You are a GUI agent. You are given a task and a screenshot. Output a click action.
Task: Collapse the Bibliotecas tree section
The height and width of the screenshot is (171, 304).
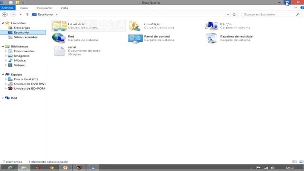click(3, 47)
